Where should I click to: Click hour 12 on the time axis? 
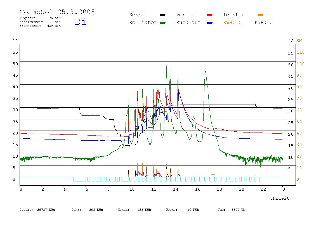point(154,189)
